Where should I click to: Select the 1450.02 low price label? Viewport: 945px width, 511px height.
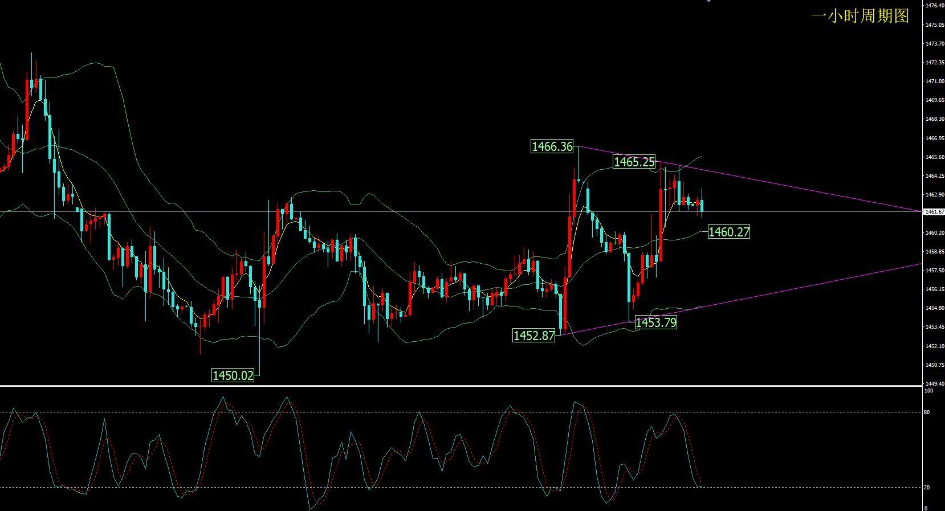233,375
